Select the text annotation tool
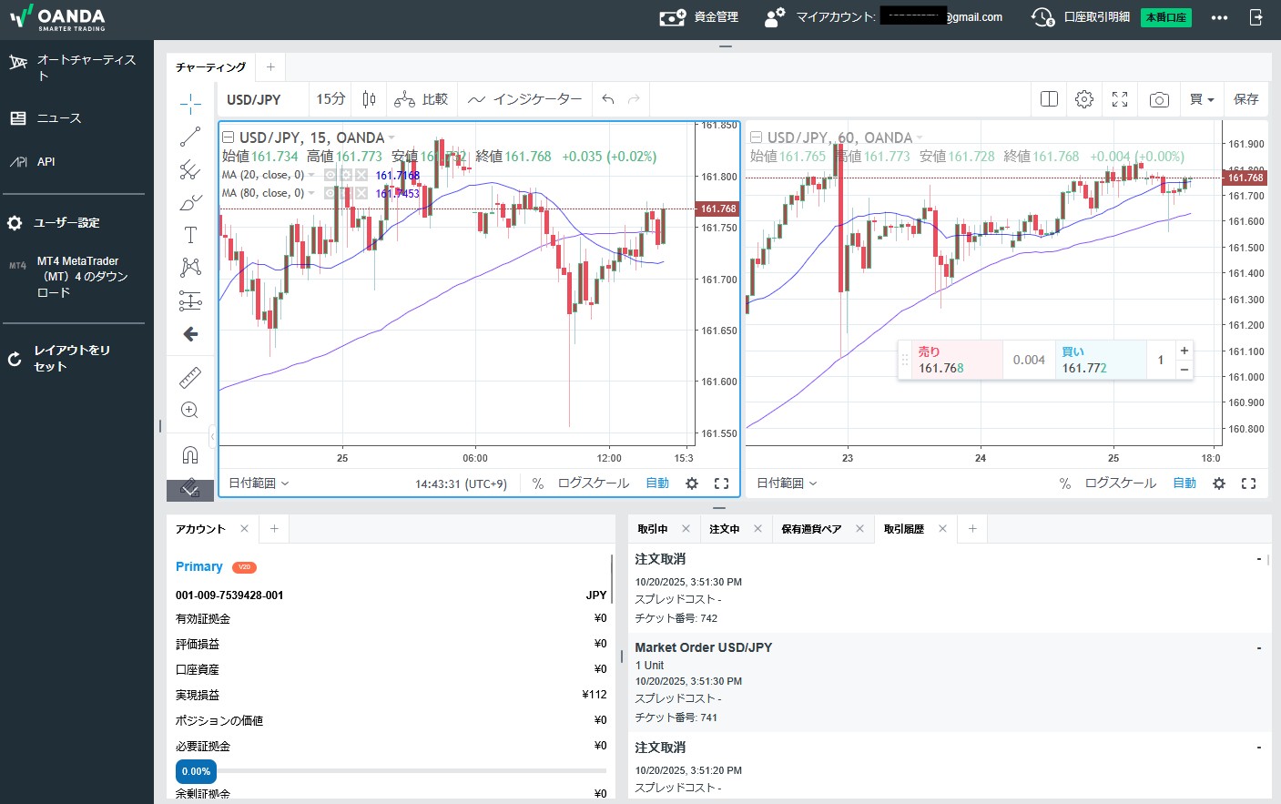Image resolution: width=1281 pixels, height=804 pixels. (190, 235)
